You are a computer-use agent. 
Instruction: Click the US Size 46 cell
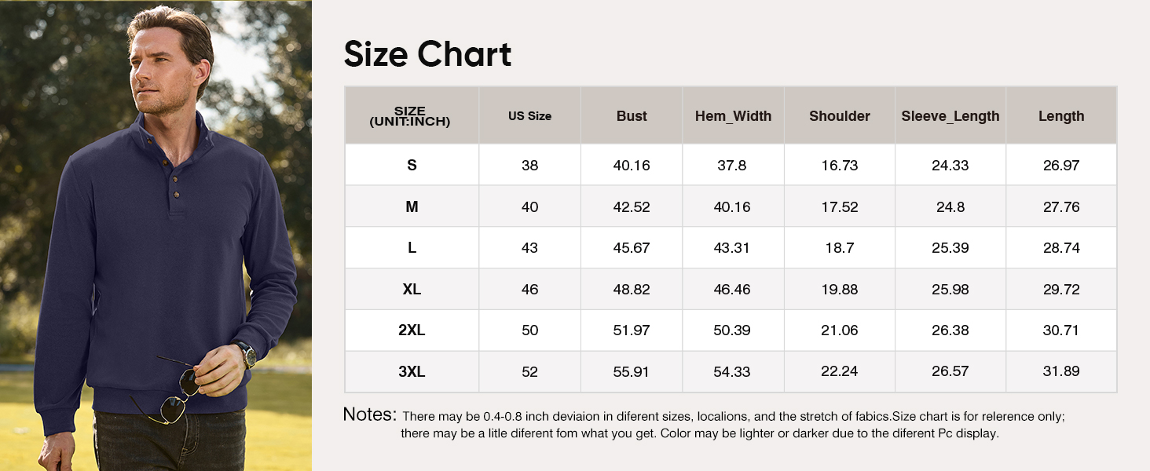point(529,290)
